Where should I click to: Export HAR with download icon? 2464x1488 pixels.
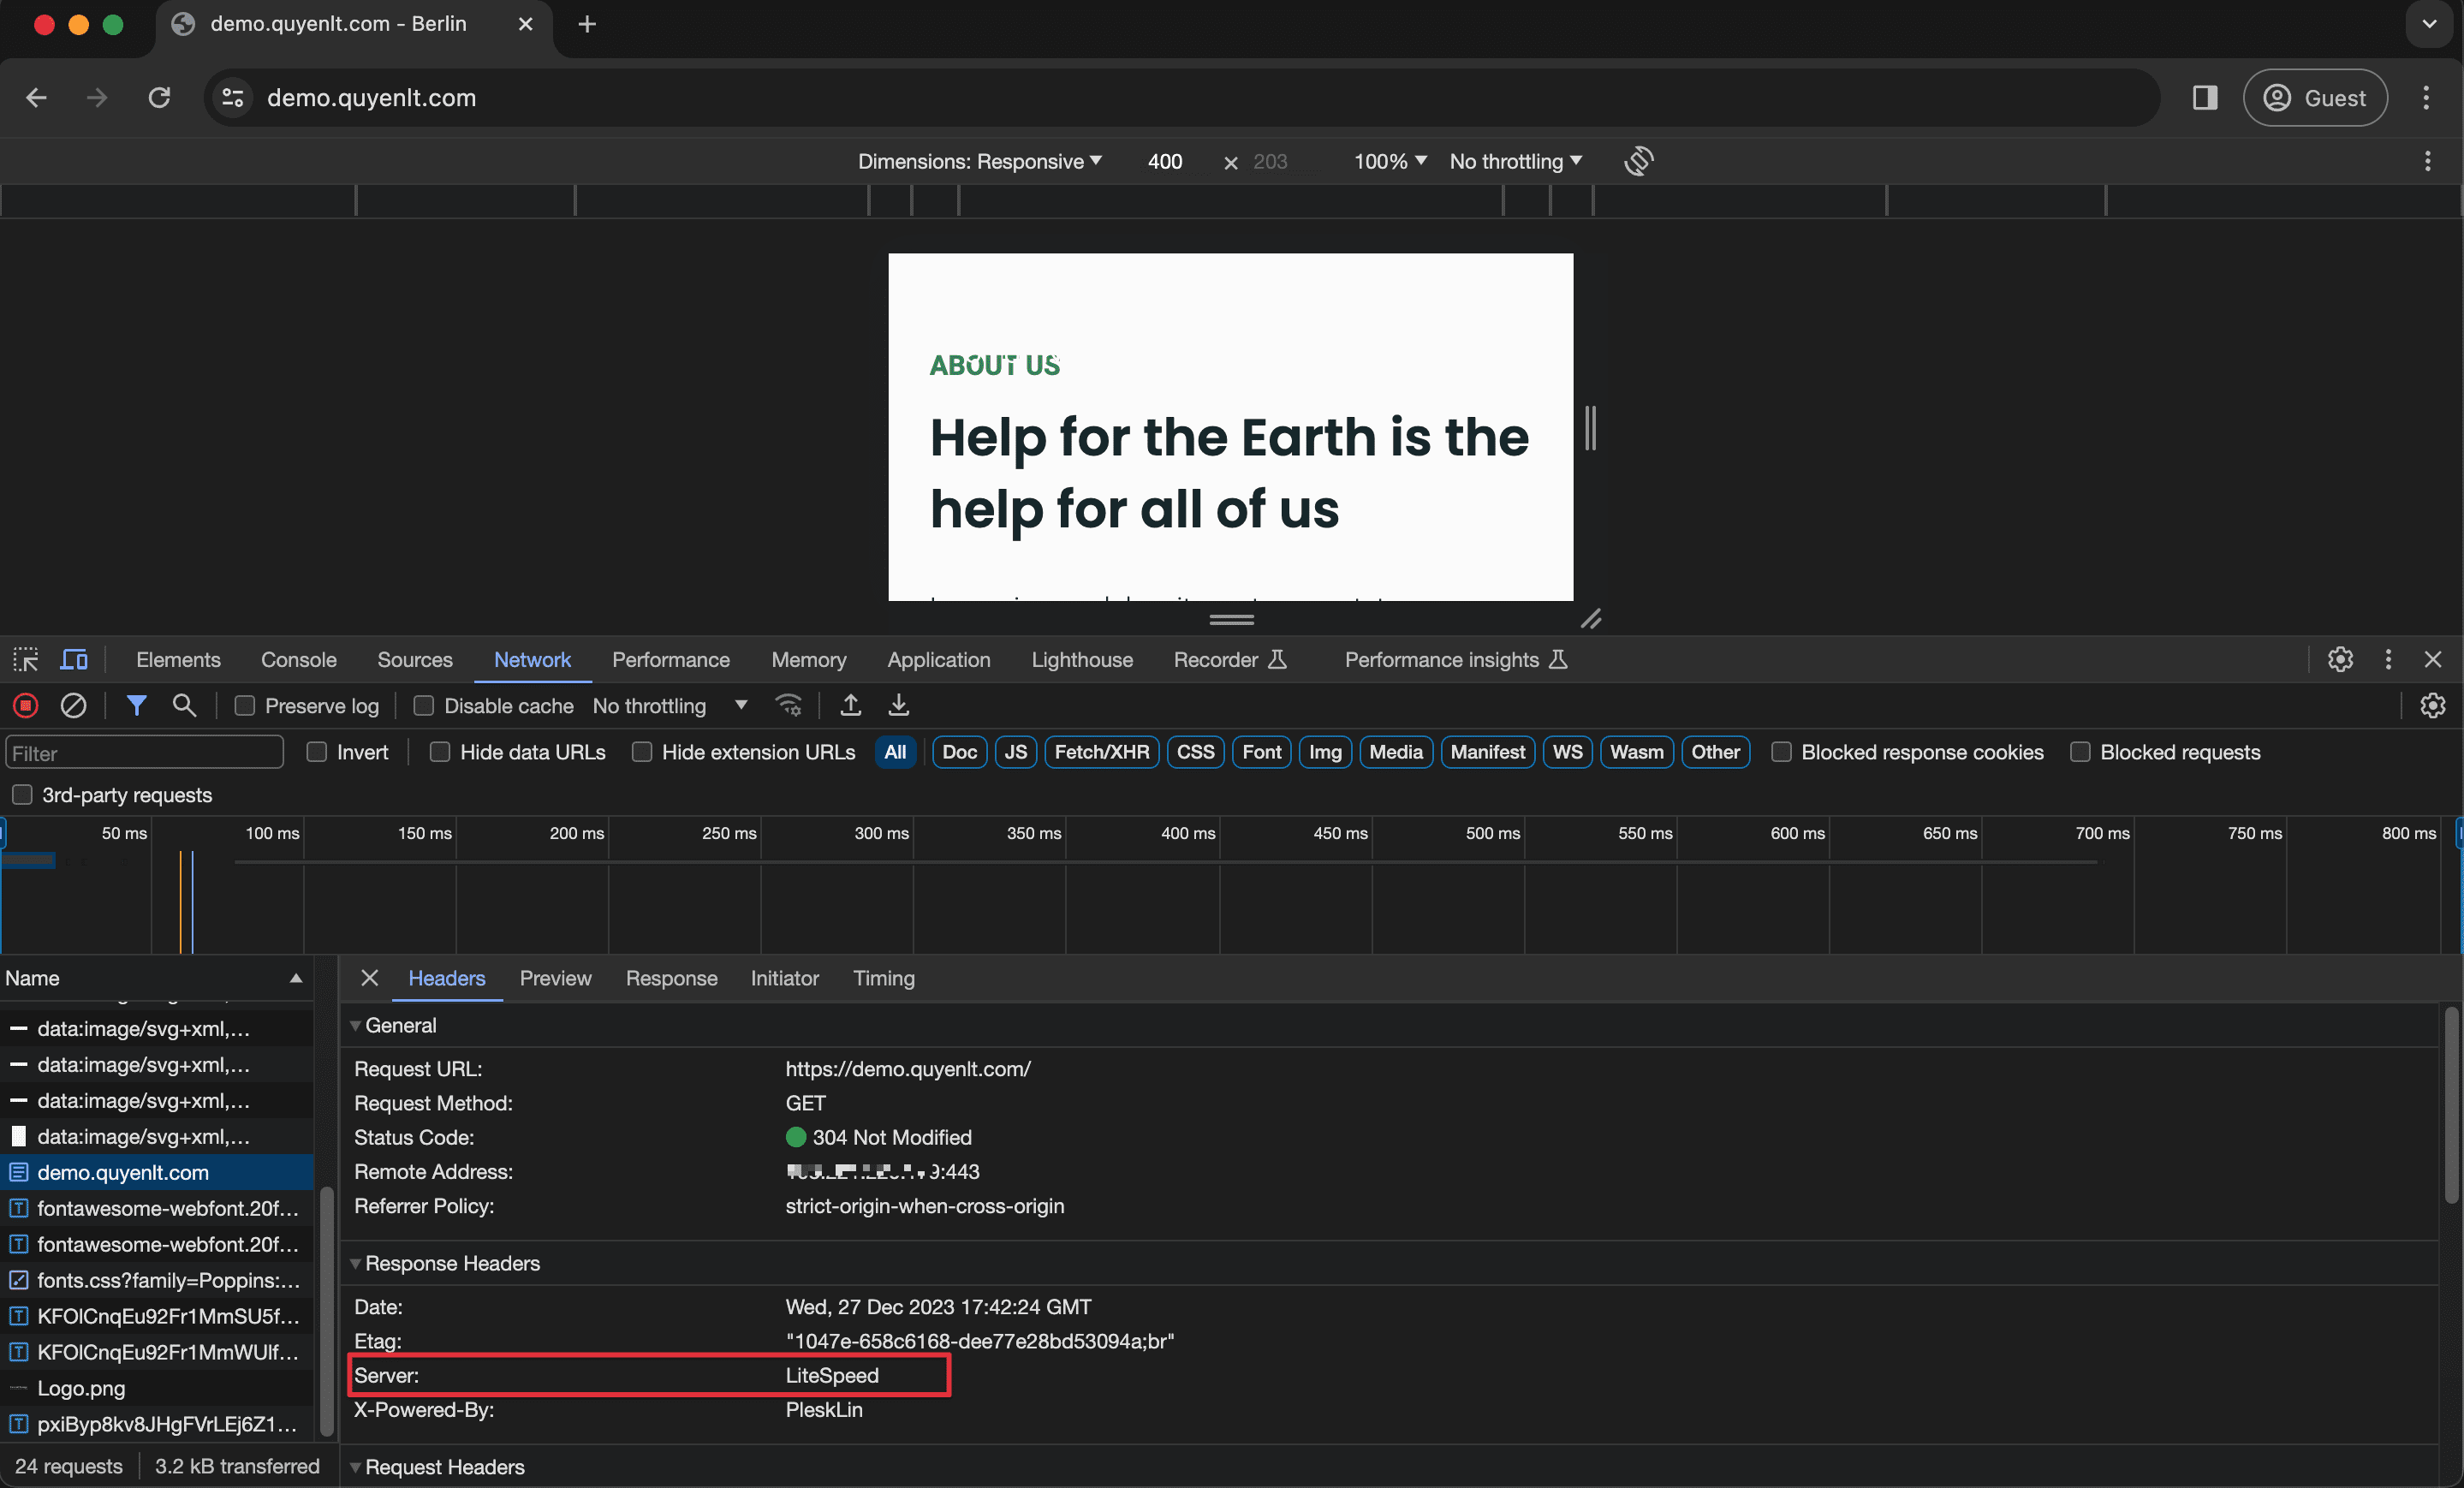click(x=899, y=706)
